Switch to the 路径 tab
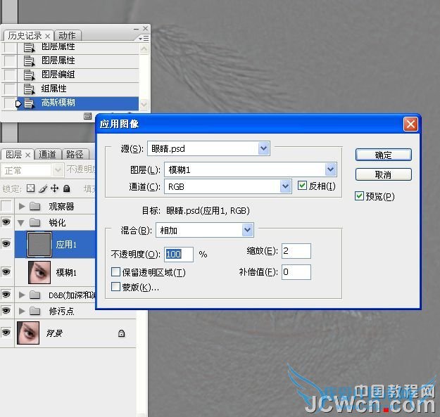440x417 pixels. click(x=75, y=155)
